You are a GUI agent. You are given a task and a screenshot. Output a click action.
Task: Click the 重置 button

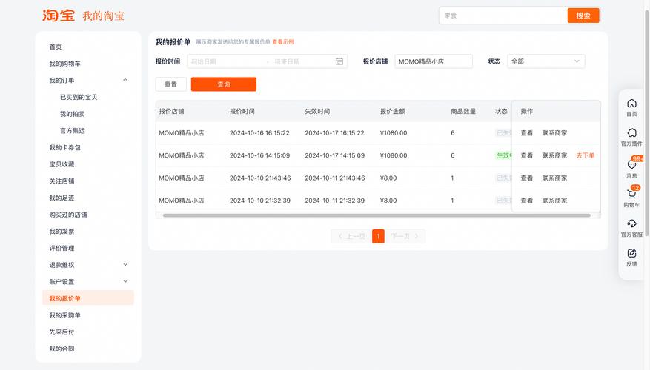[x=170, y=84]
